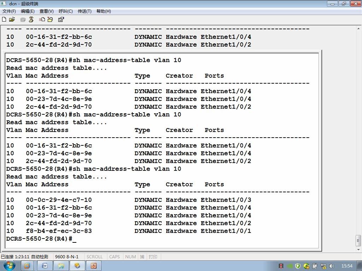Click the Open file toolbar icon
Screen dimensions: 362x271
pyautogui.click(x=12, y=20)
